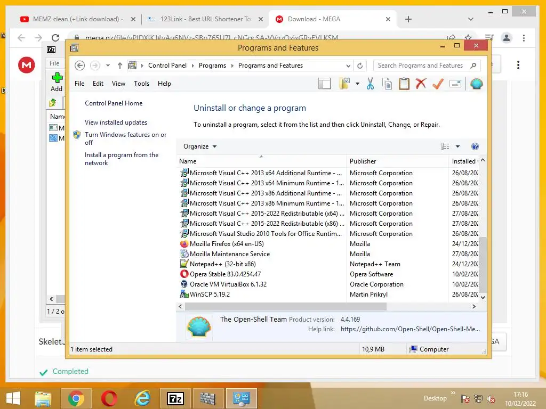The width and height of the screenshot is (546, 409).
Task: Open the File menu in Programs and Features
Action: point(79,84)
